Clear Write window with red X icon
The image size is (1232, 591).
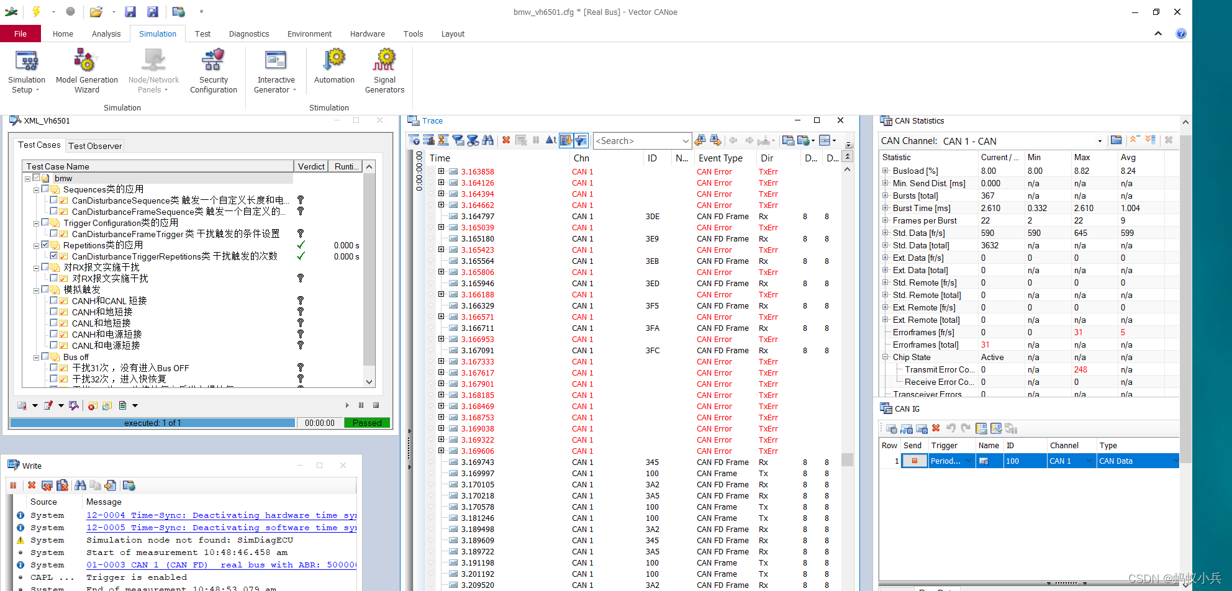tap(32, 485)
